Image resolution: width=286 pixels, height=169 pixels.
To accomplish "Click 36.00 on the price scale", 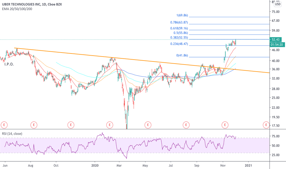I will (x=276, y=69).
